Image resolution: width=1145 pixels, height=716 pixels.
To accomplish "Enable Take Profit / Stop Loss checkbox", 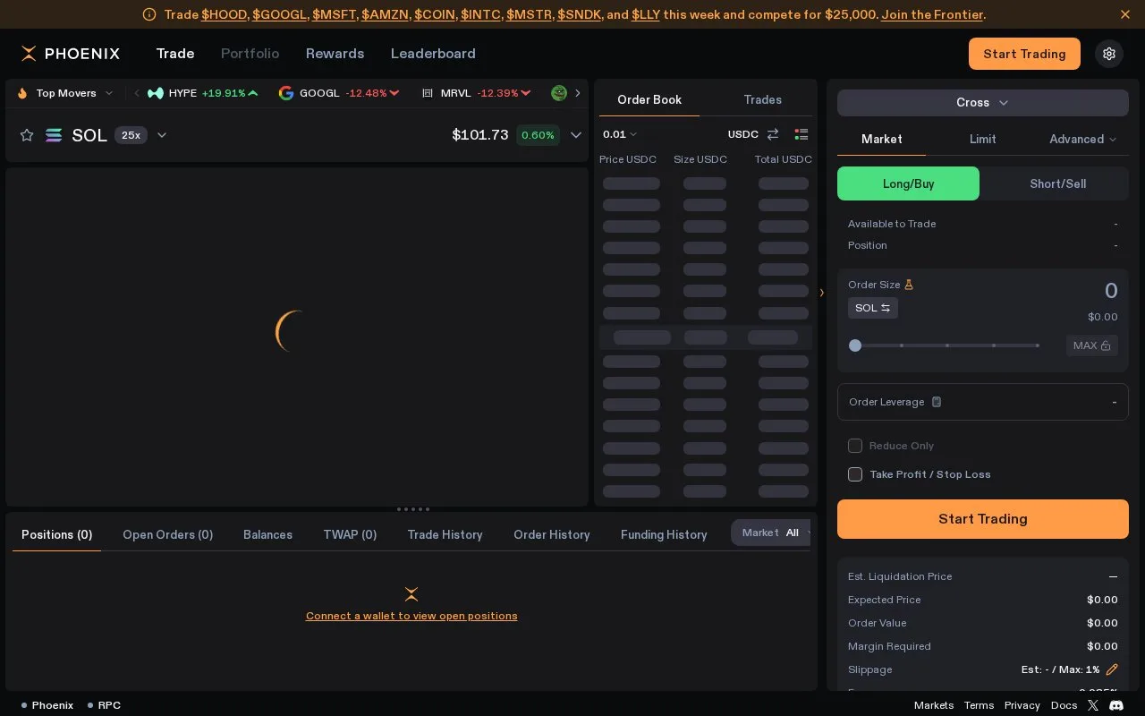I will coord(855,474).
